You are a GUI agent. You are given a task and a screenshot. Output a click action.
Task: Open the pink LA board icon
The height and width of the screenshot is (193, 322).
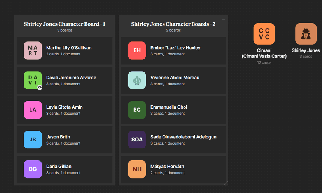point(33,110)
